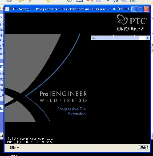Image resolution: width=153 pixels, height=156 pixels.
Task: Open the 帮助 help dropdown menu
Action: click(x=14, y=148)
